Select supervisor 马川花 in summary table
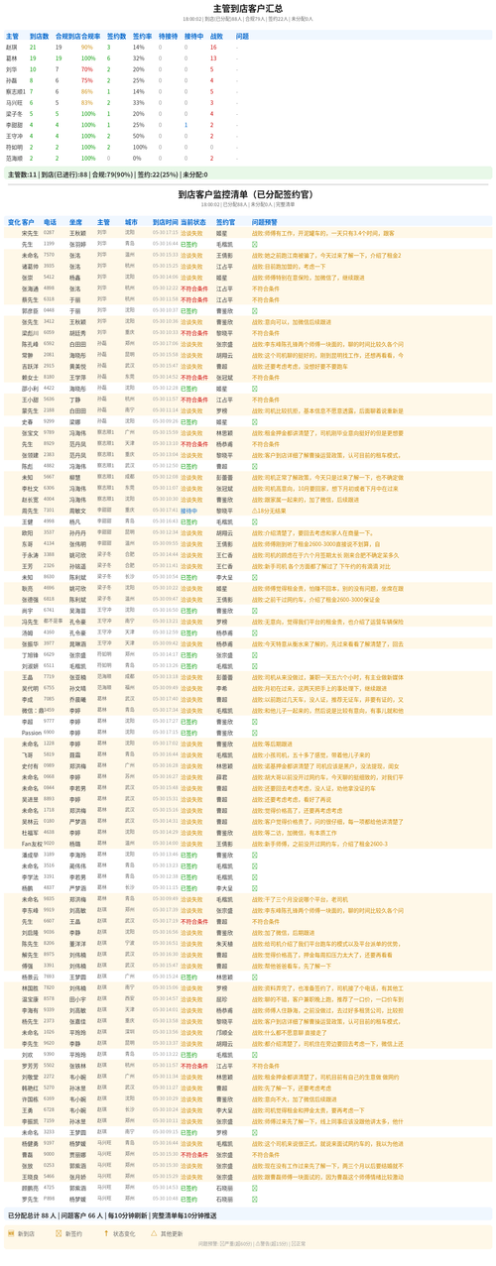 pos(15,102)
